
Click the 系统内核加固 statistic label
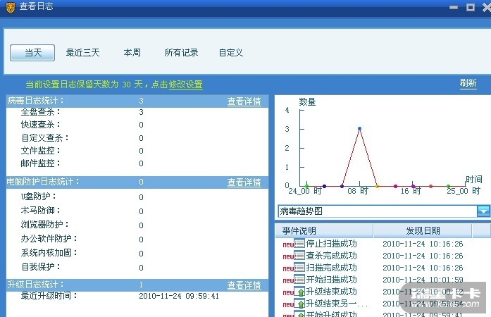(49, 253)
